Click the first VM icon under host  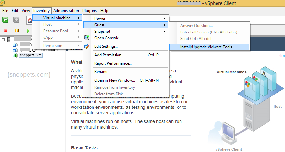(15, 44)
